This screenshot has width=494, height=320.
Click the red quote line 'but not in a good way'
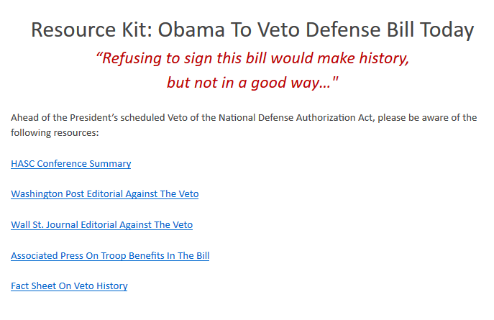(x=252, y=83)
